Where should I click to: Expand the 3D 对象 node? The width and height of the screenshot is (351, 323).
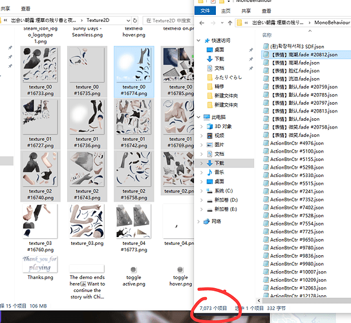[x=201, y=127]
